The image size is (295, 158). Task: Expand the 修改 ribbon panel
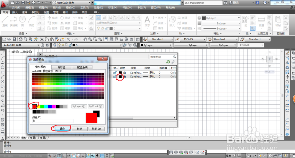click(x=71, y=34)
